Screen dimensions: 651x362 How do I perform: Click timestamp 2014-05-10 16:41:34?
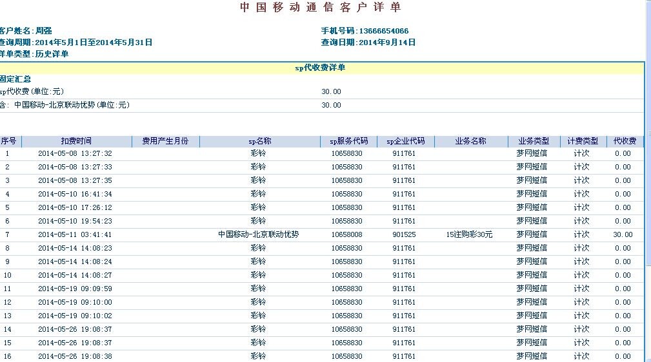[75, 194]
